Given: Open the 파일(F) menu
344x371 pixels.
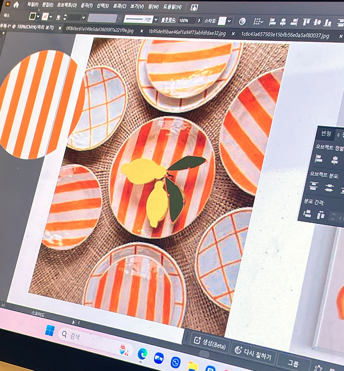Looking at the screenshot, I should [33, 4].
